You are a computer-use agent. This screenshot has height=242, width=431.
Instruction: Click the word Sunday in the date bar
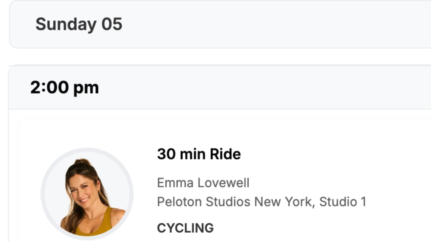(x=66, y=24)
